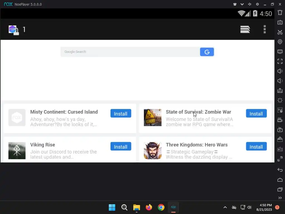This screenshot has height=214, width=285.
Task: Open the macro recorder play icon
Action: [280, 130]
